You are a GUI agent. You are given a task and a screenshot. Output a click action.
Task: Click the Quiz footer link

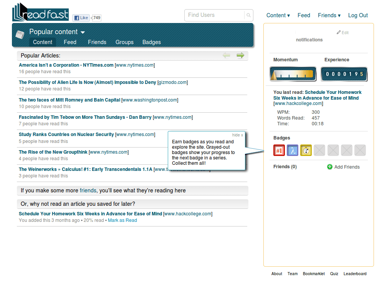click(x=334, y=274)
